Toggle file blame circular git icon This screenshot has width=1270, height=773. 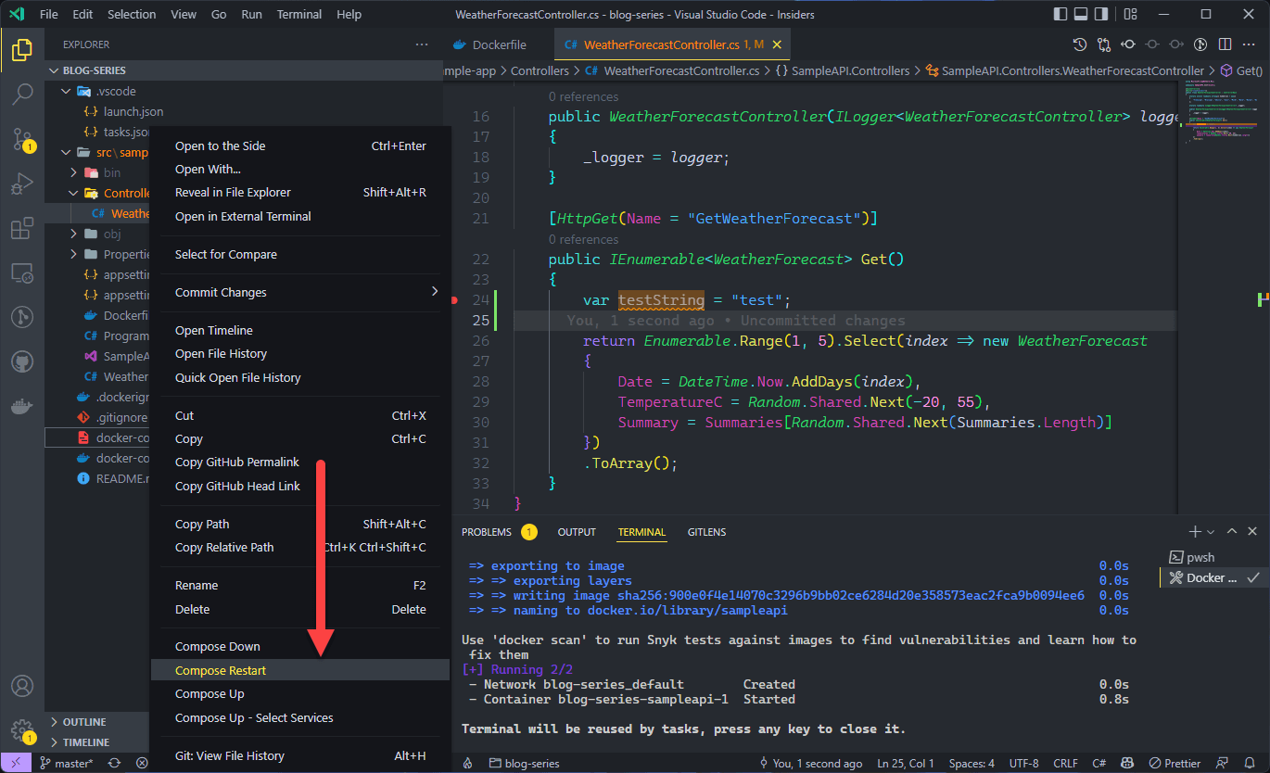1200,44
